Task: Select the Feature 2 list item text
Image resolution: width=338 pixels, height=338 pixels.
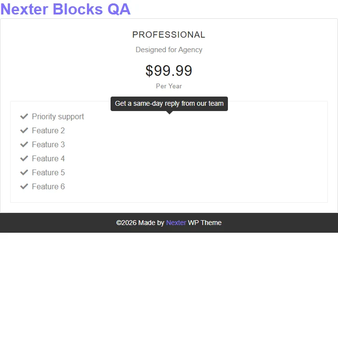Action: pos(48,131)
